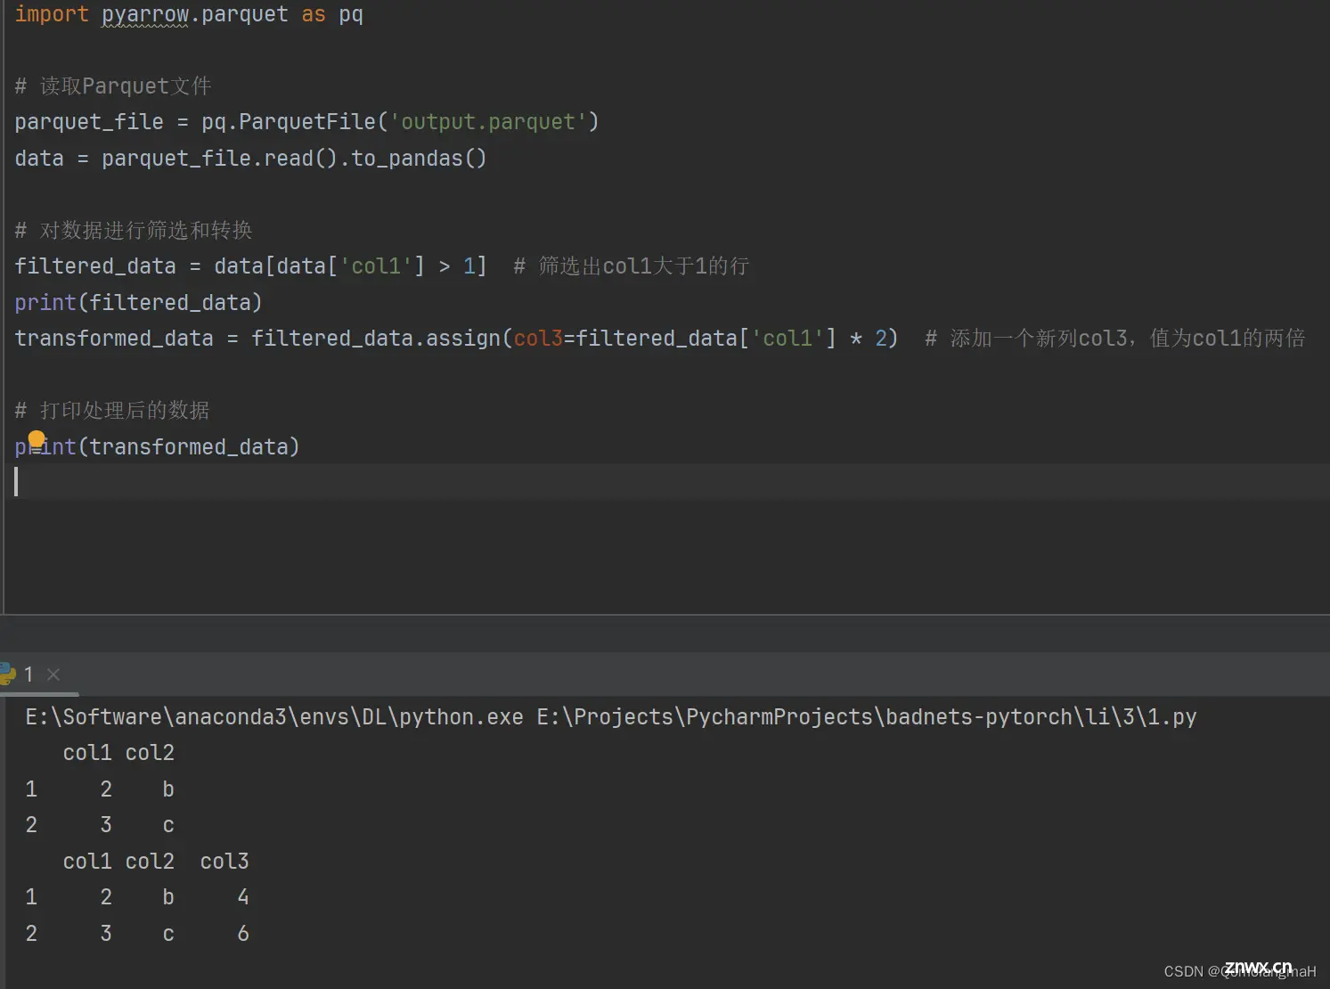
Task: Click the value 6 in the col3 output
Action: [243, 934]
